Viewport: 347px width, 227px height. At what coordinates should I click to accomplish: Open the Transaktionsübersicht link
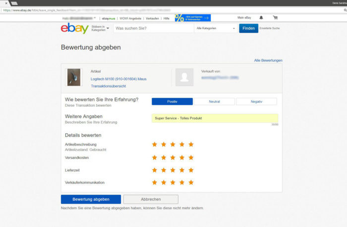pyautogui.click(x=108, y=86)
